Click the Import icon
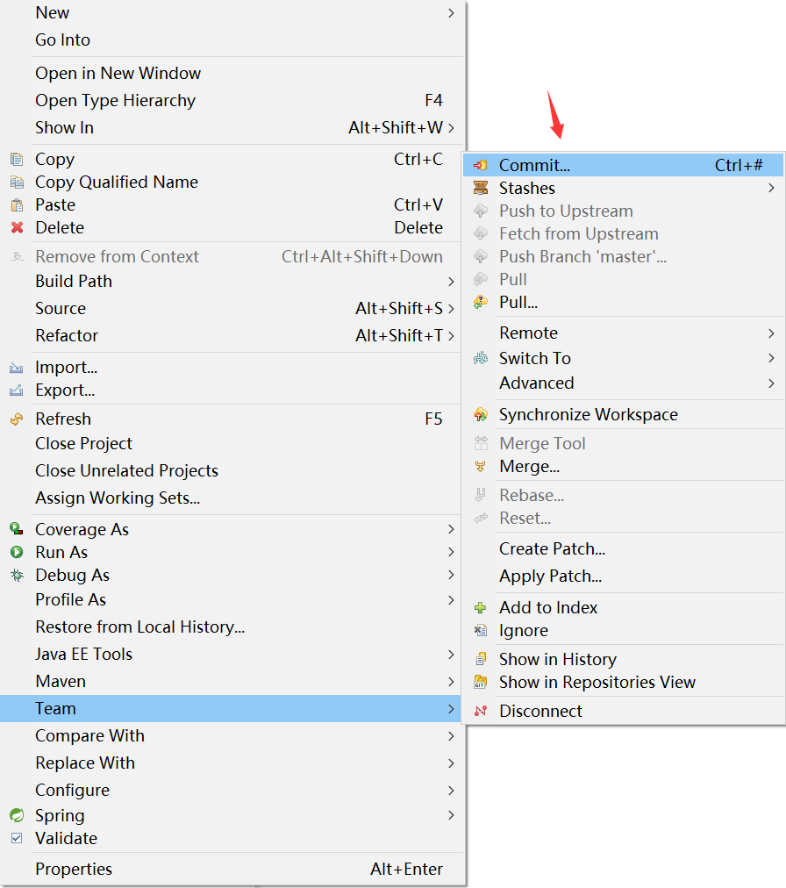 17,369
